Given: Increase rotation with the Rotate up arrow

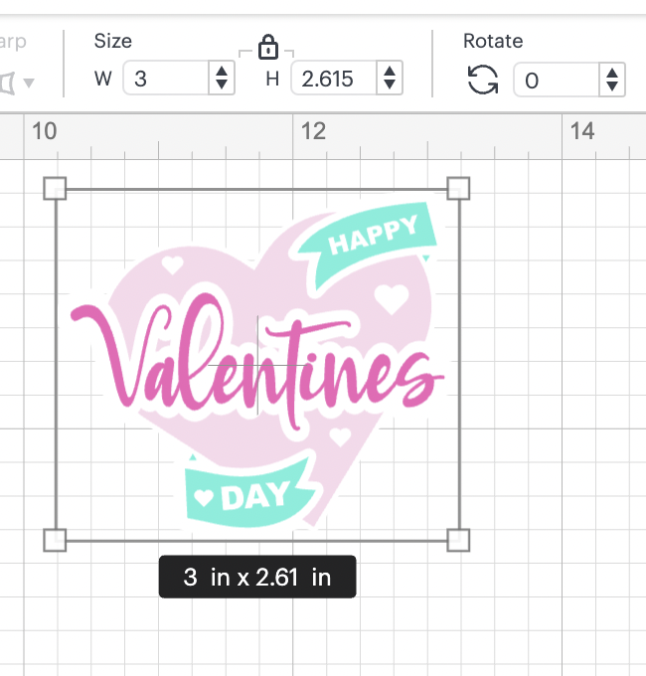Looking at the screenshot, I should [x=612, y=72].
